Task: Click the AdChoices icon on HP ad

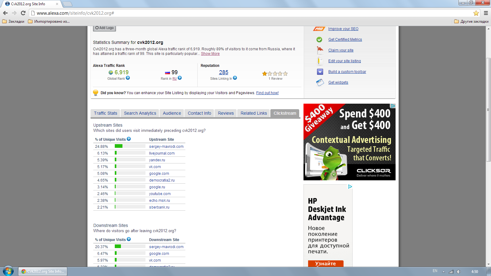Action: tap(350, 186)
